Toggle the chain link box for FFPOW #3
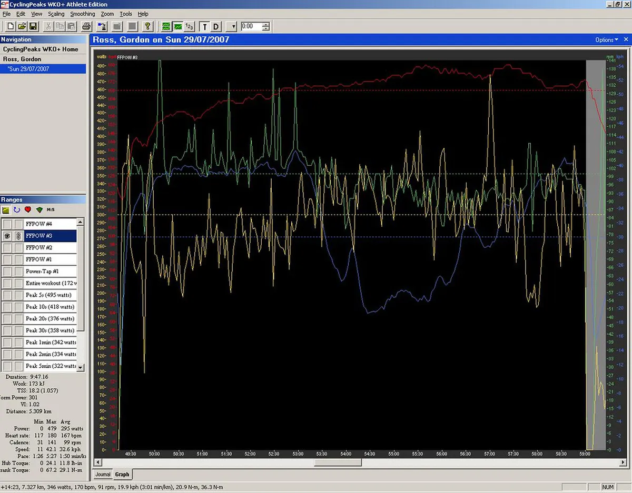Screen dimensions: 632x493 18,236
